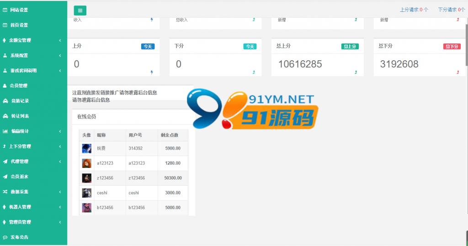Click the icon beside 管理员管理
468x246 pixels.
pos(4,222)
